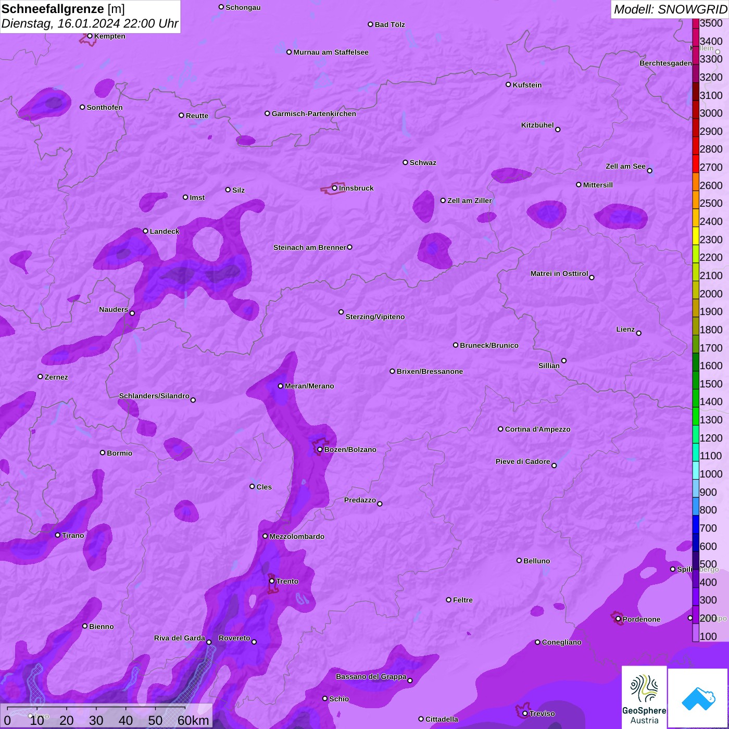This screenshot has height=729, width=729.
Task: Click the Pieve di Cadore label
Action: pos(522,461)
